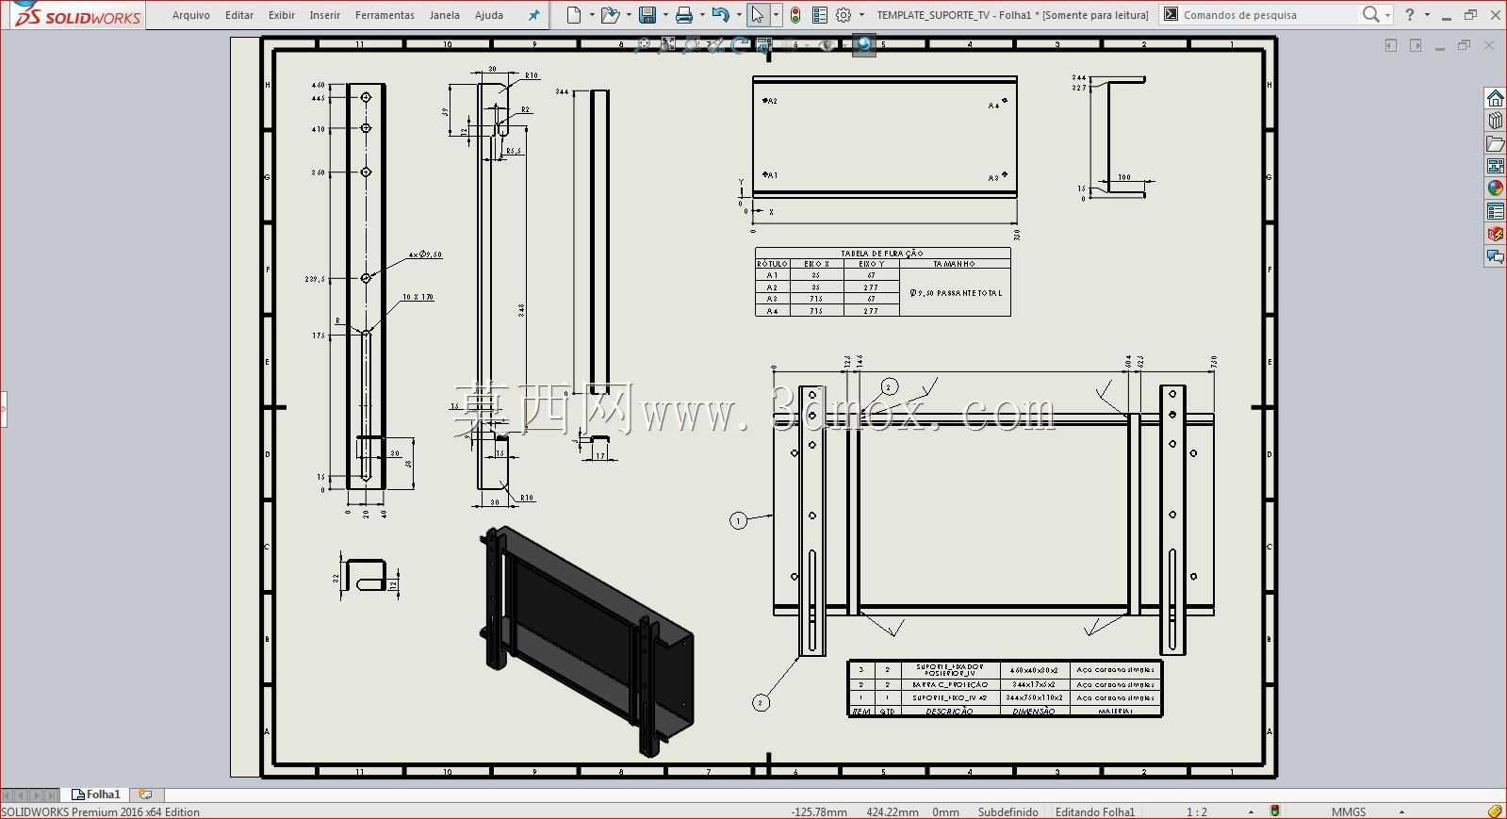
Task: Open the MMGS unit system selector
Action: (x=1349, y=811)
